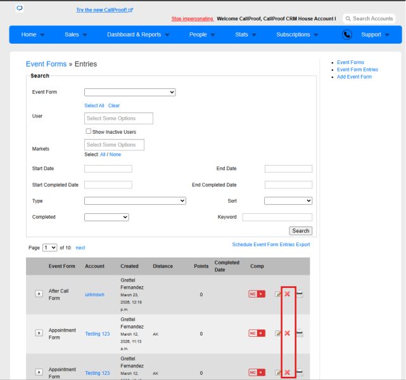Image resolution: width=406 pixels, height=380 pixels.
Task: Click Schedule Event Form Entries Export
Action: click(271, 245)
